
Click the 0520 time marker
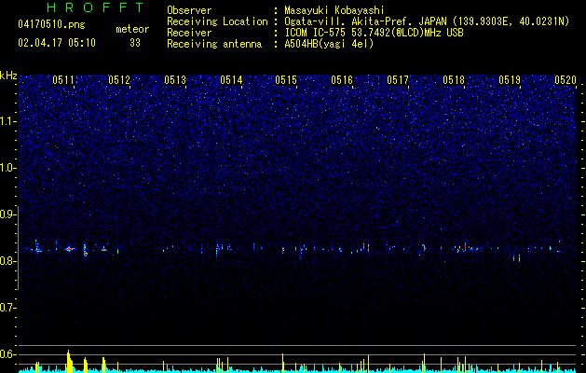tap(566, 79)
